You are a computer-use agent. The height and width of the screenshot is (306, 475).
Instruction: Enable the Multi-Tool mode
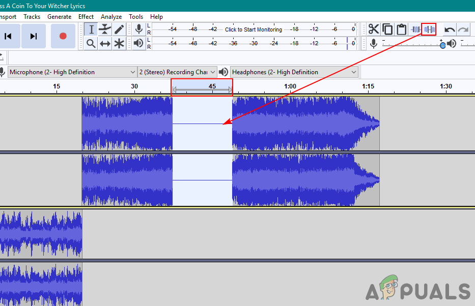[x=118, y=43]
